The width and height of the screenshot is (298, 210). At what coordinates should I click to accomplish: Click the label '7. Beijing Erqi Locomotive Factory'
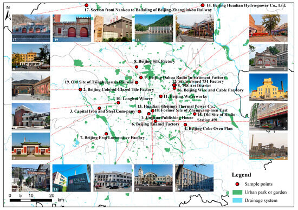pos(112,137)
